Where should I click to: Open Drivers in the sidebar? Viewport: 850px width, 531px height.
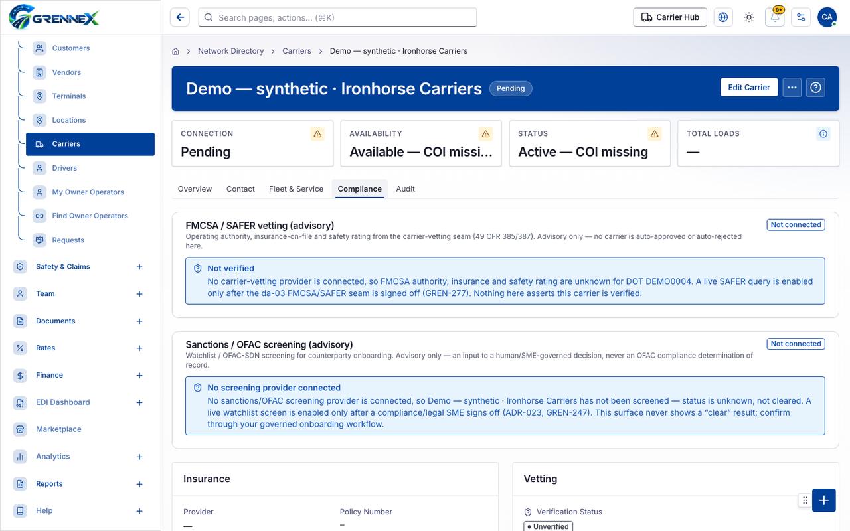(90, 168)
